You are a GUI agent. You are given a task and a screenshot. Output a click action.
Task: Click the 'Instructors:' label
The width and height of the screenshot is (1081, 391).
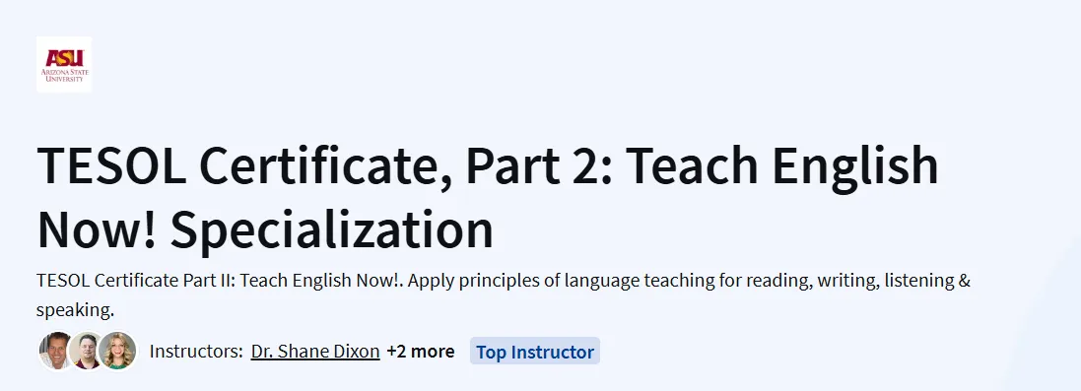pyautogui.click(x=196, y=351)
